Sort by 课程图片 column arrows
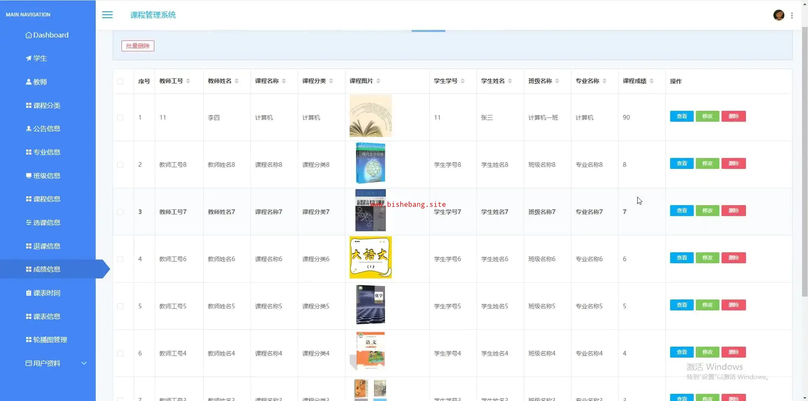The width and height of the screenshot is (808, 401). click(378, 81)
